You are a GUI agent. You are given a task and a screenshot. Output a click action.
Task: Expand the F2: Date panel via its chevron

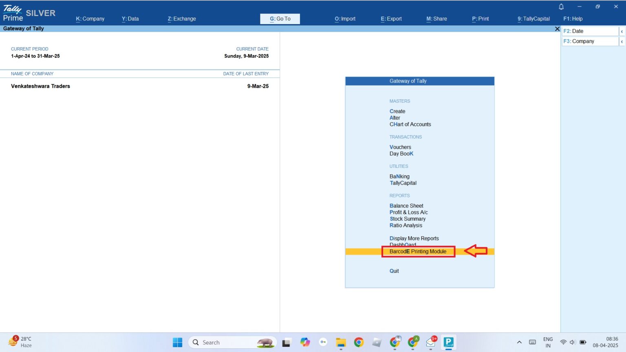(622, 31)
